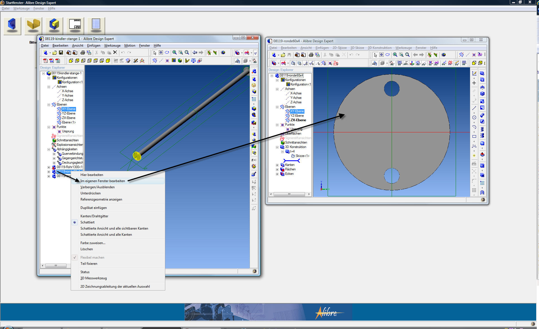Select the circle sketch tool in ronde60x4 sidebar
The image size is (539, 329).
474,118
